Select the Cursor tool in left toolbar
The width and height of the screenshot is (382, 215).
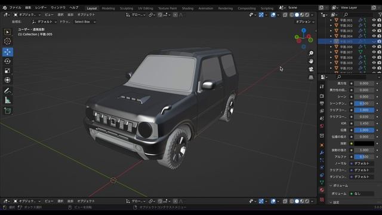(x=8, y=41)
